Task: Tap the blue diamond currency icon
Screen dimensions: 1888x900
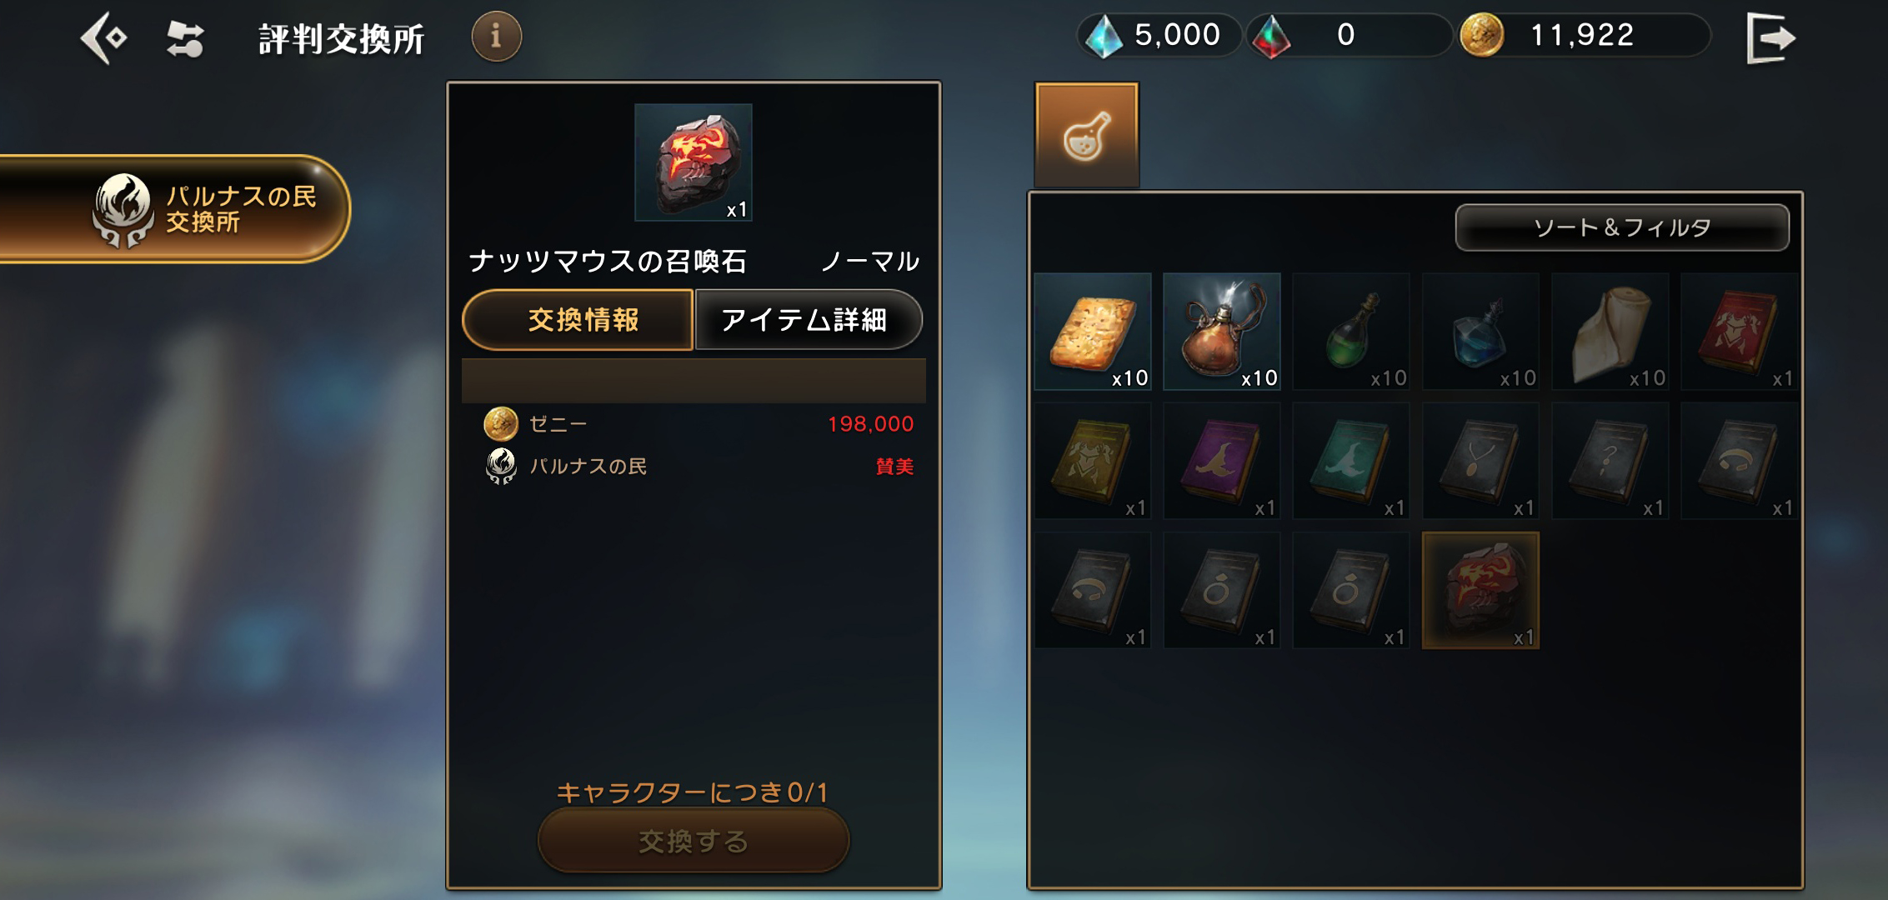Action: (1104, 37)
